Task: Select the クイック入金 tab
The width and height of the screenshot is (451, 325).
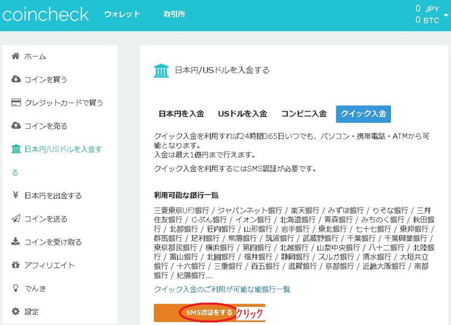Action: pyautogui.click(x=363, y=114)
